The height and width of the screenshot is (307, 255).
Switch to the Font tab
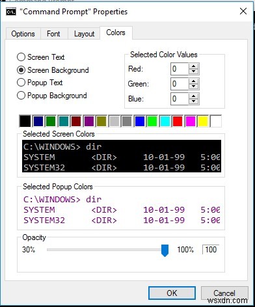53,34
